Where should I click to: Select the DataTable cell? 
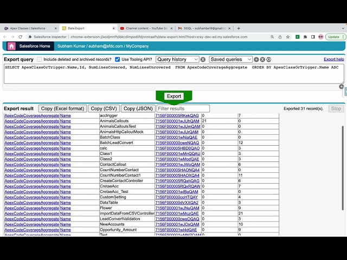(127, 203)
